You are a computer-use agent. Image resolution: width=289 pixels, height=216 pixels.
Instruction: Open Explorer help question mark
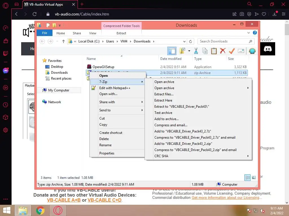[255, 33]
